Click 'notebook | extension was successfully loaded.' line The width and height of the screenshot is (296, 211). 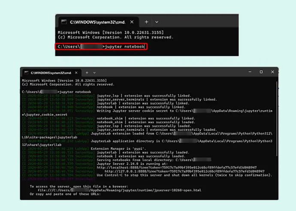(x=141, y=156)
